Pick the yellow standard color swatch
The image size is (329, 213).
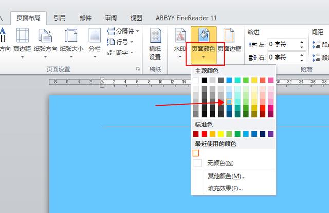coord(221,134)
